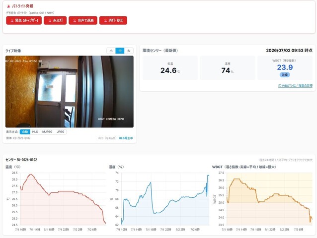This screenshot has width=317, height=238.
Task: Enlarge the WBGT heat index graph
Action: (x=262, y=199)
